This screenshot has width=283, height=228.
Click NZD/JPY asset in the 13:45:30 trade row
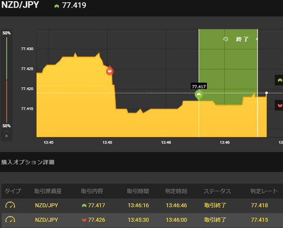click(x=47, y=220)
